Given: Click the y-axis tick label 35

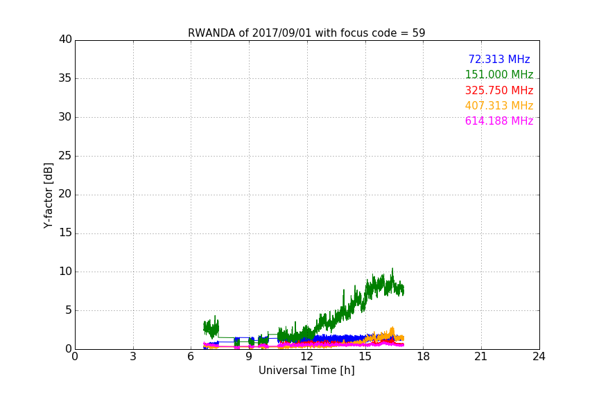Looking at the screenshot, I should (65, 78).
